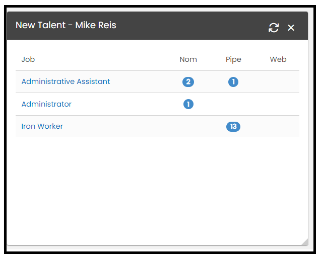Close the New Talent panel

291,28
